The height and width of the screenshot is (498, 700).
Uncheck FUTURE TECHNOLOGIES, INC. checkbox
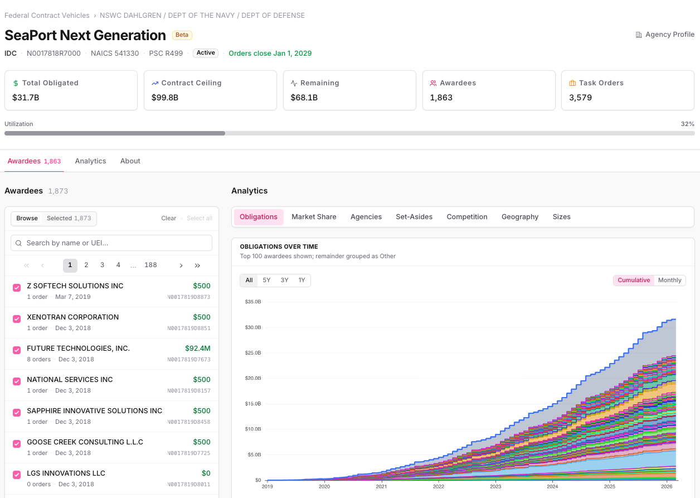point(17,350)
